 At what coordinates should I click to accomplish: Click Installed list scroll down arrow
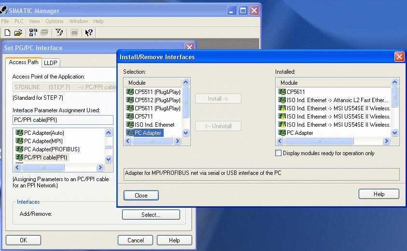click(394, 133)
